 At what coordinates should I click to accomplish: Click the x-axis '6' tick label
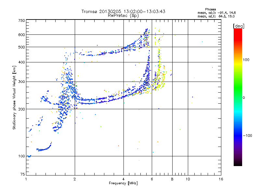pyautogui.click(x=152, y=179)
